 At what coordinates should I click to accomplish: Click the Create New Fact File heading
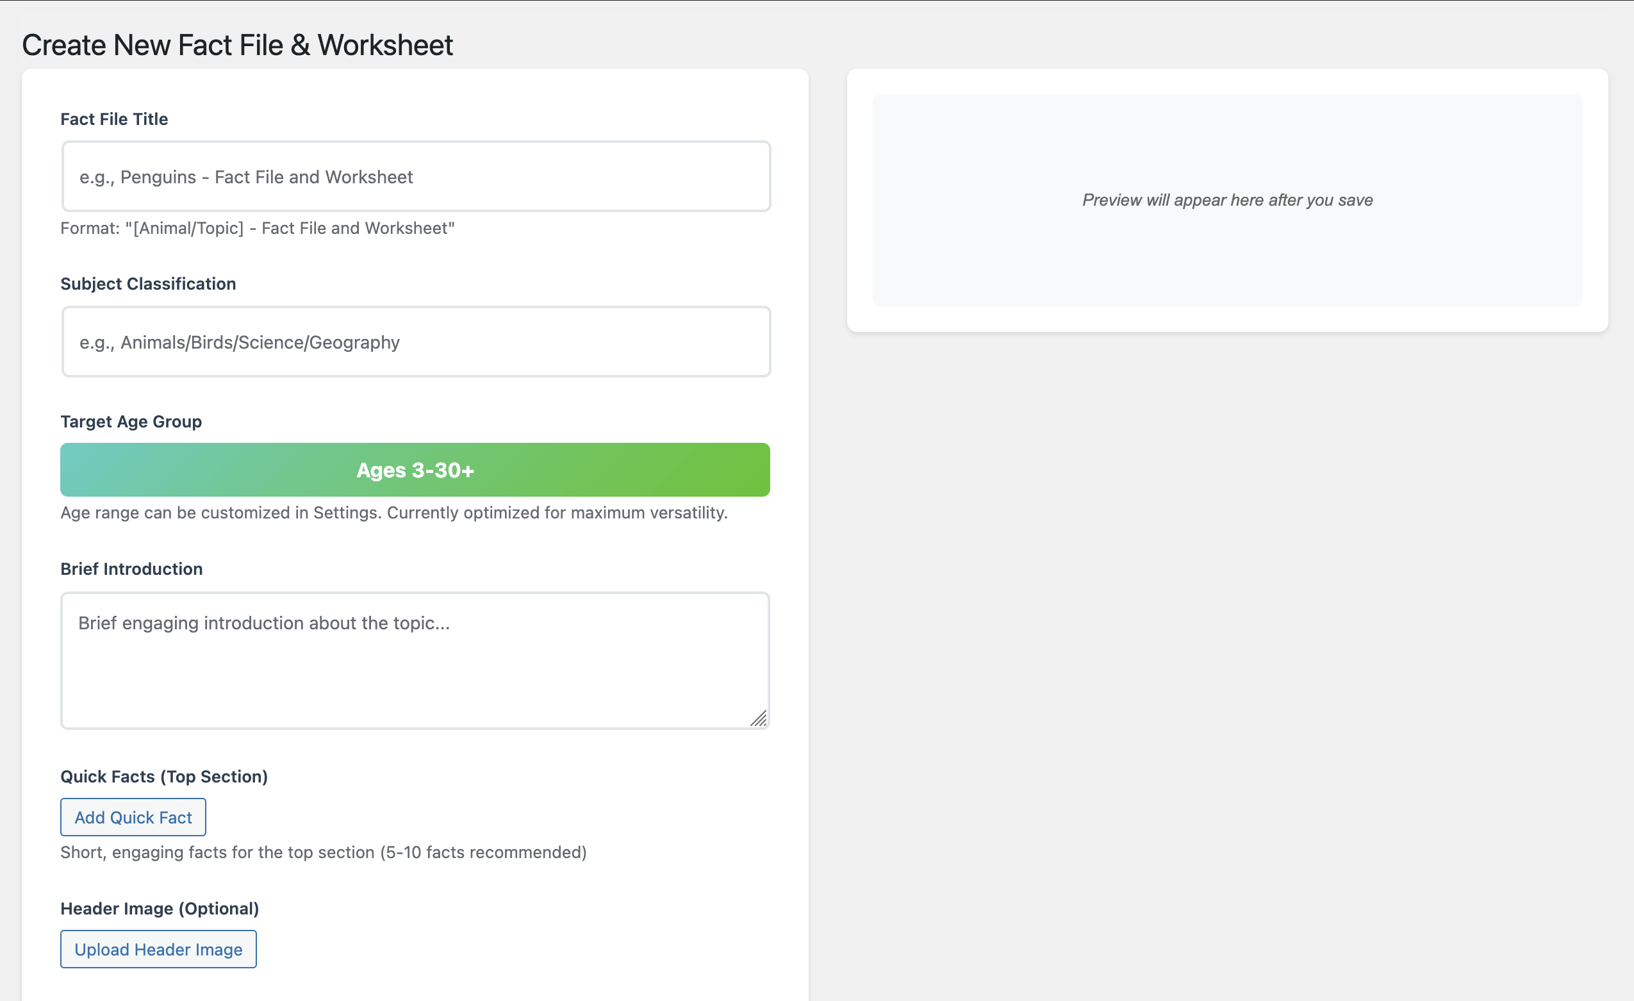(237, 44)
